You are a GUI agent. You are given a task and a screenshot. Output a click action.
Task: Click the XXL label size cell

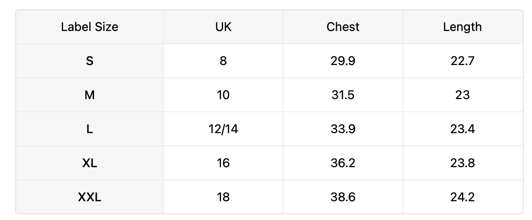(x=90, y=197)
